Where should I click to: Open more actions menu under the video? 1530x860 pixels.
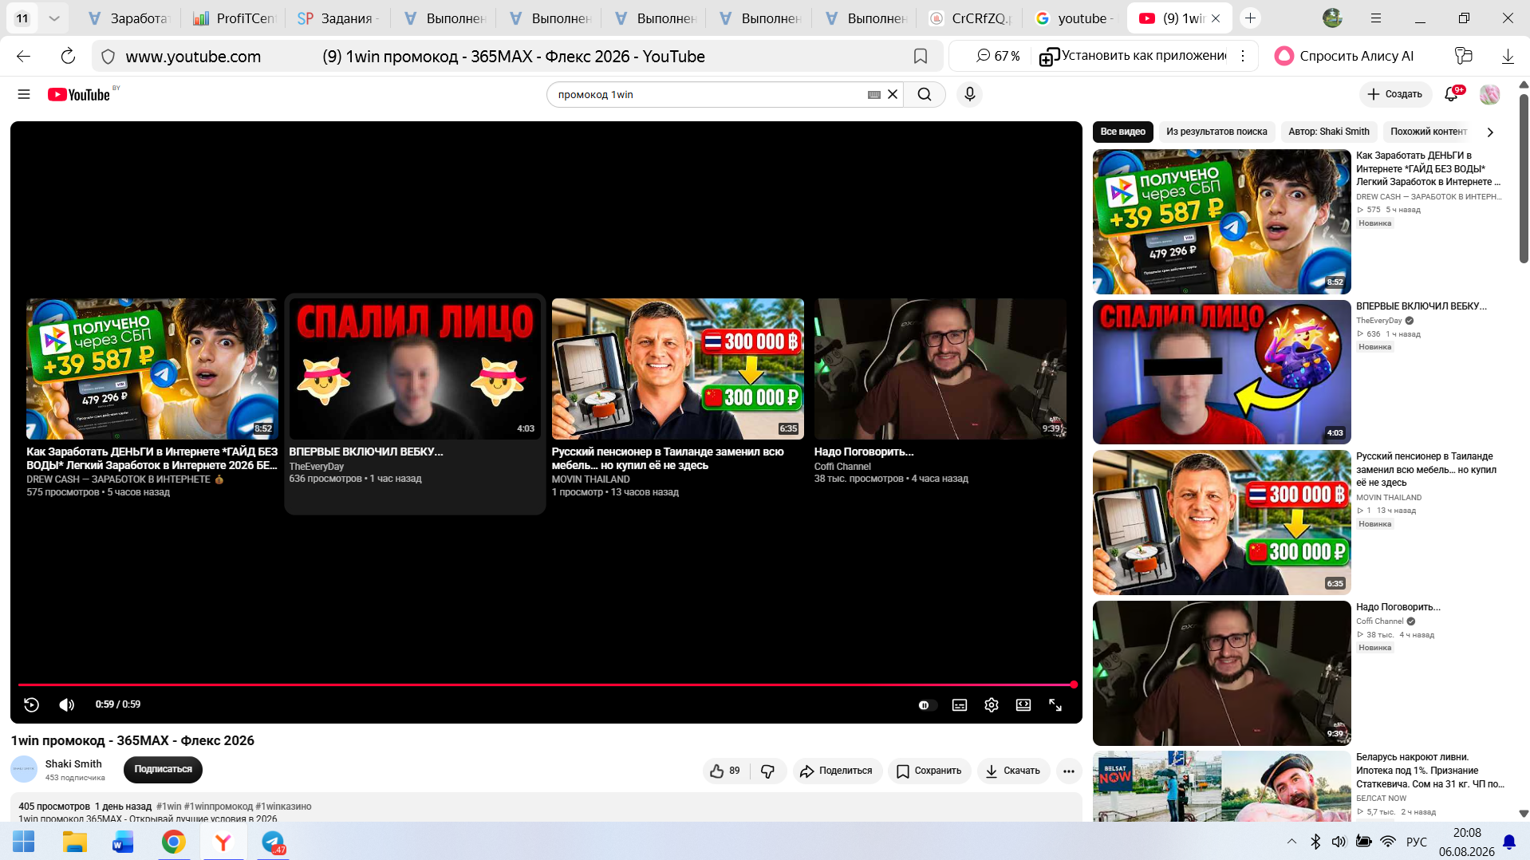(1069, 771)
